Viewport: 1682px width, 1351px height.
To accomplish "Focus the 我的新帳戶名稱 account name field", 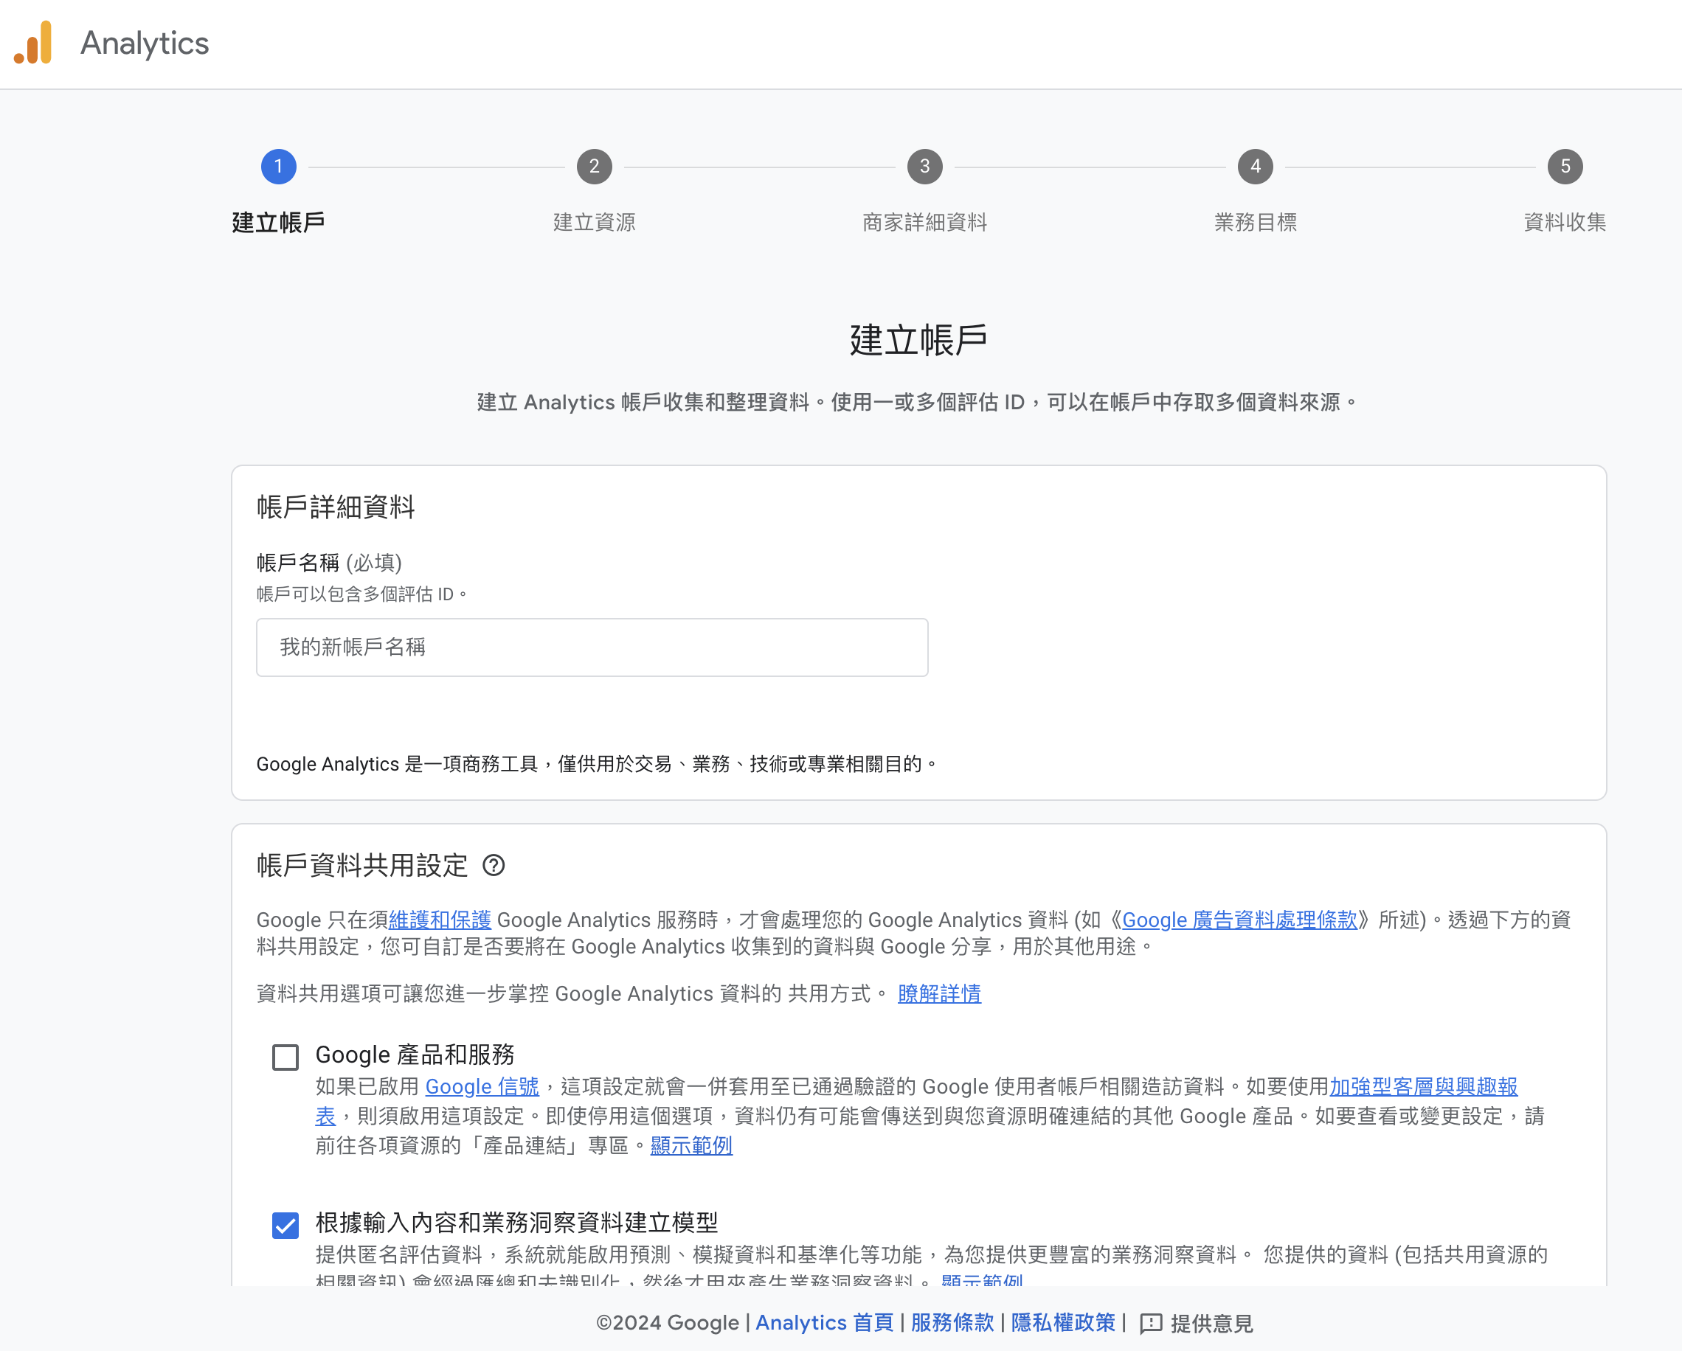I will (592, 647).
